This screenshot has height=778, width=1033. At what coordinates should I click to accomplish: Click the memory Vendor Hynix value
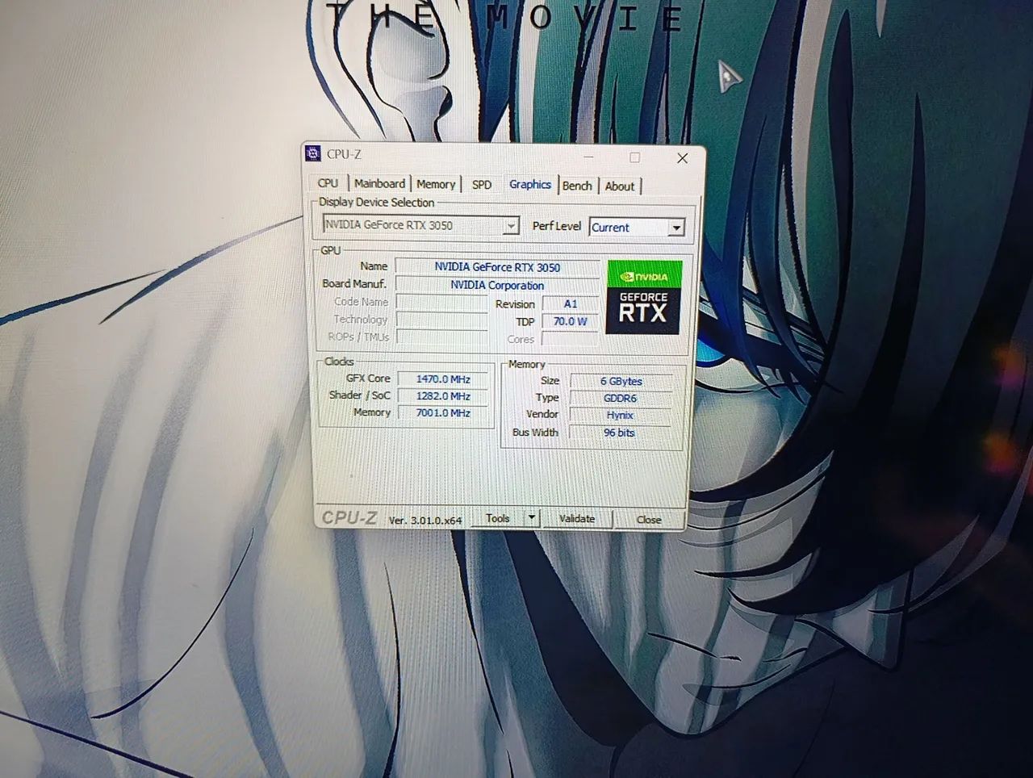coord(621,415)
